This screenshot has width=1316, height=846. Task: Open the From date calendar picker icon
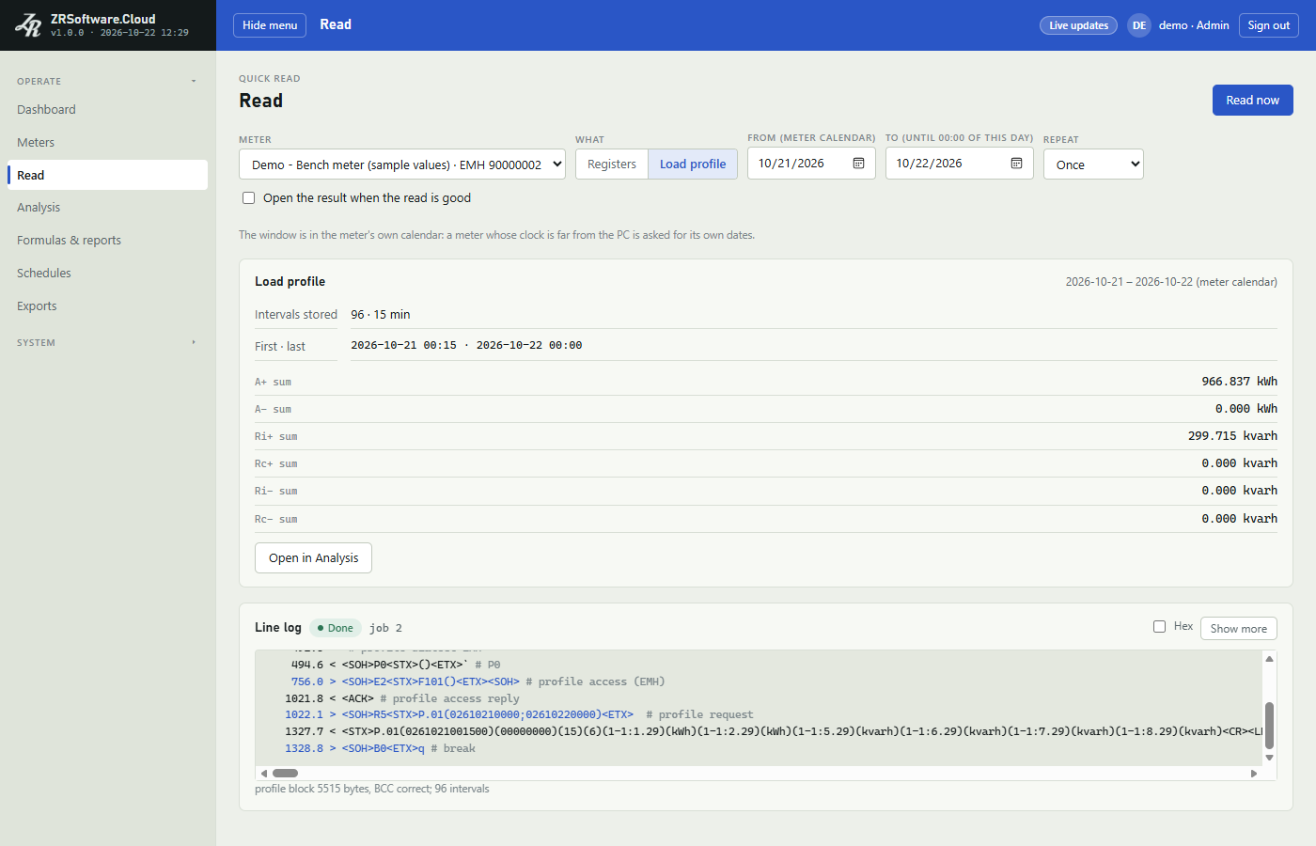858,164
